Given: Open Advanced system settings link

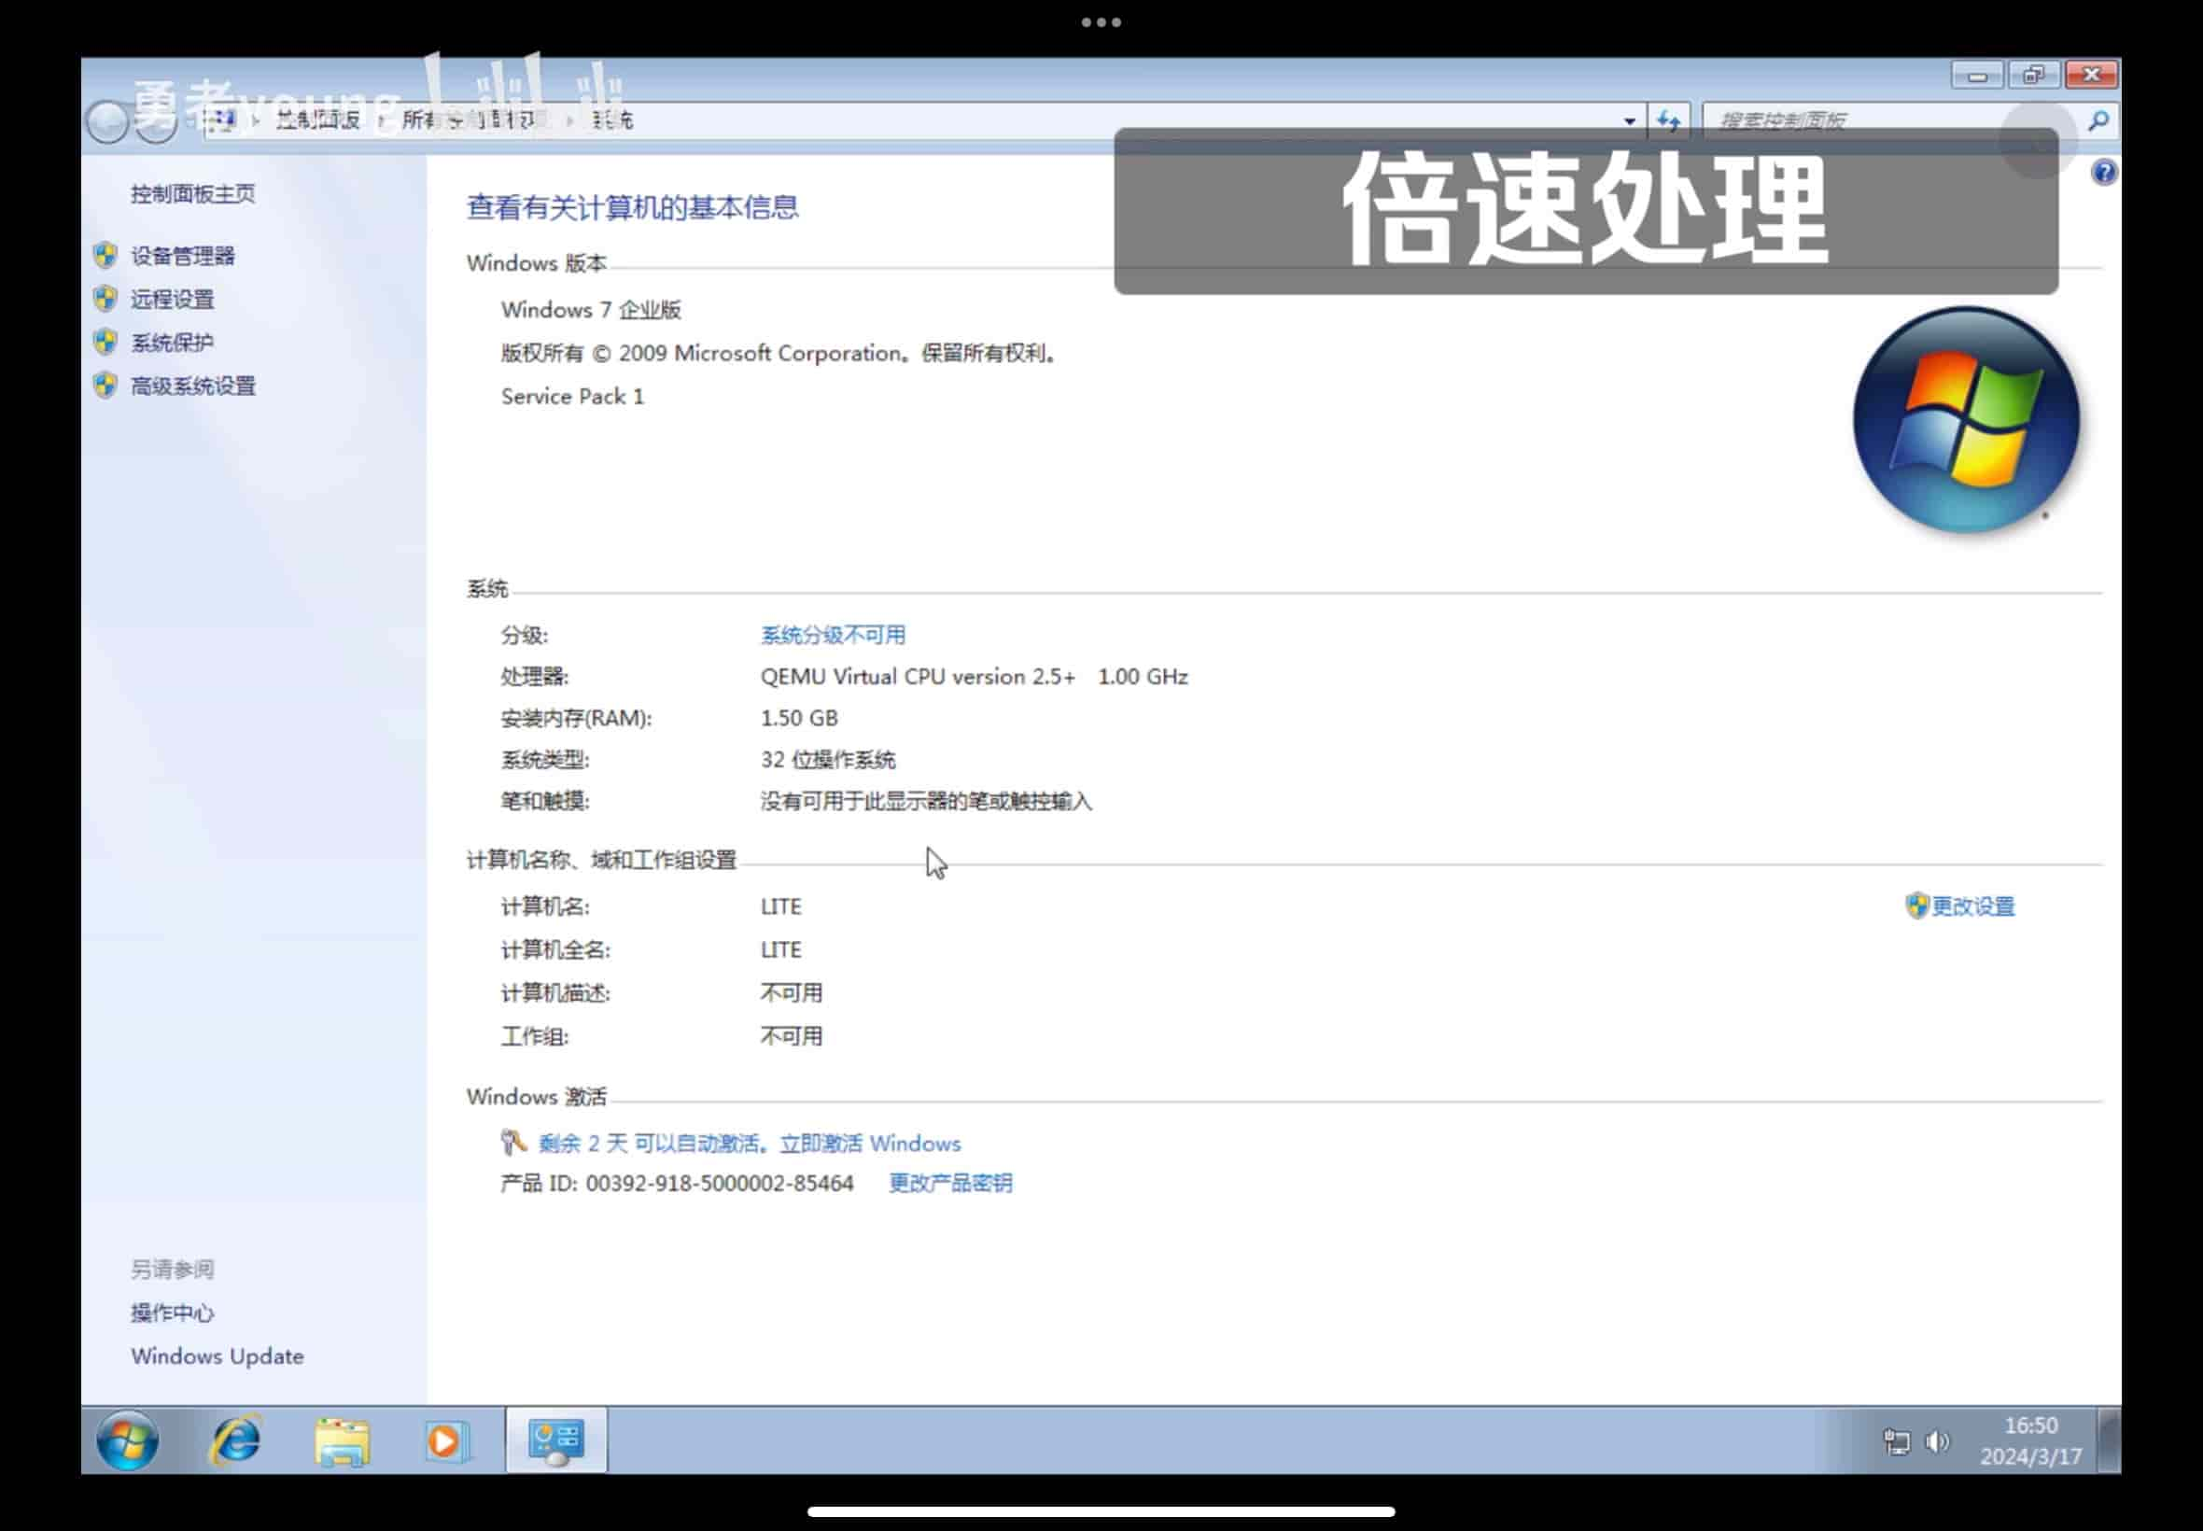Looking at the screenshot, I should (193, 386).
